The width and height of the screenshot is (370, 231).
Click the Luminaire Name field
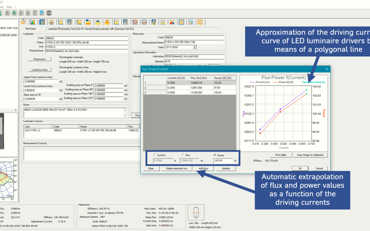point(86,43)
